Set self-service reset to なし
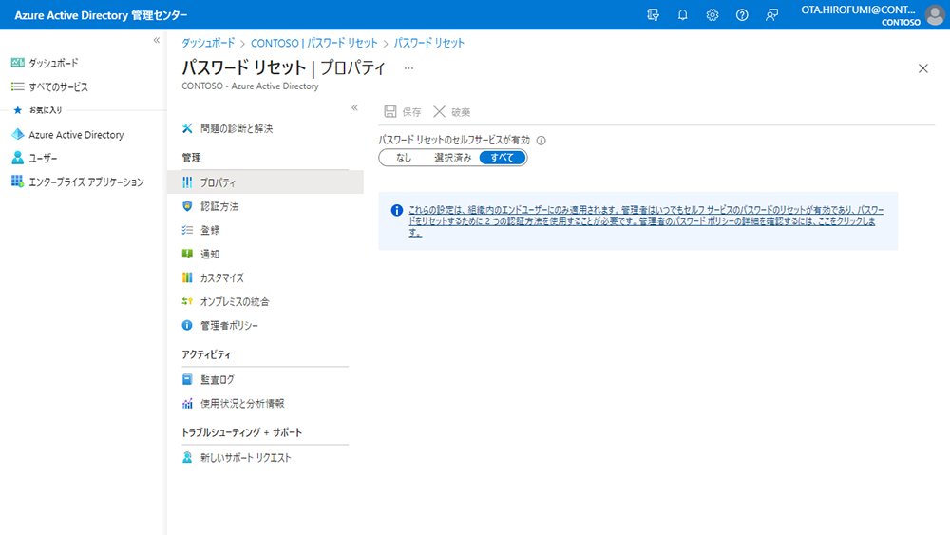 (404, 158)
